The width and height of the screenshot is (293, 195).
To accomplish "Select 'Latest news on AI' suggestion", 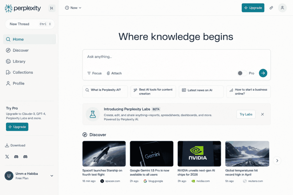I will click(x=201, y=92).
